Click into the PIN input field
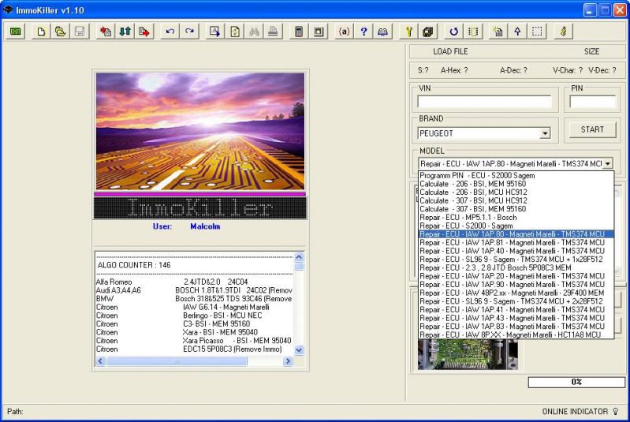Image resolution: width=630 pixels, height=422 pixels. pos(592,102)
